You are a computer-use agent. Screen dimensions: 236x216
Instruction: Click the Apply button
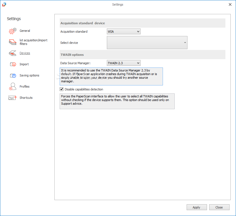coord(197,207)
